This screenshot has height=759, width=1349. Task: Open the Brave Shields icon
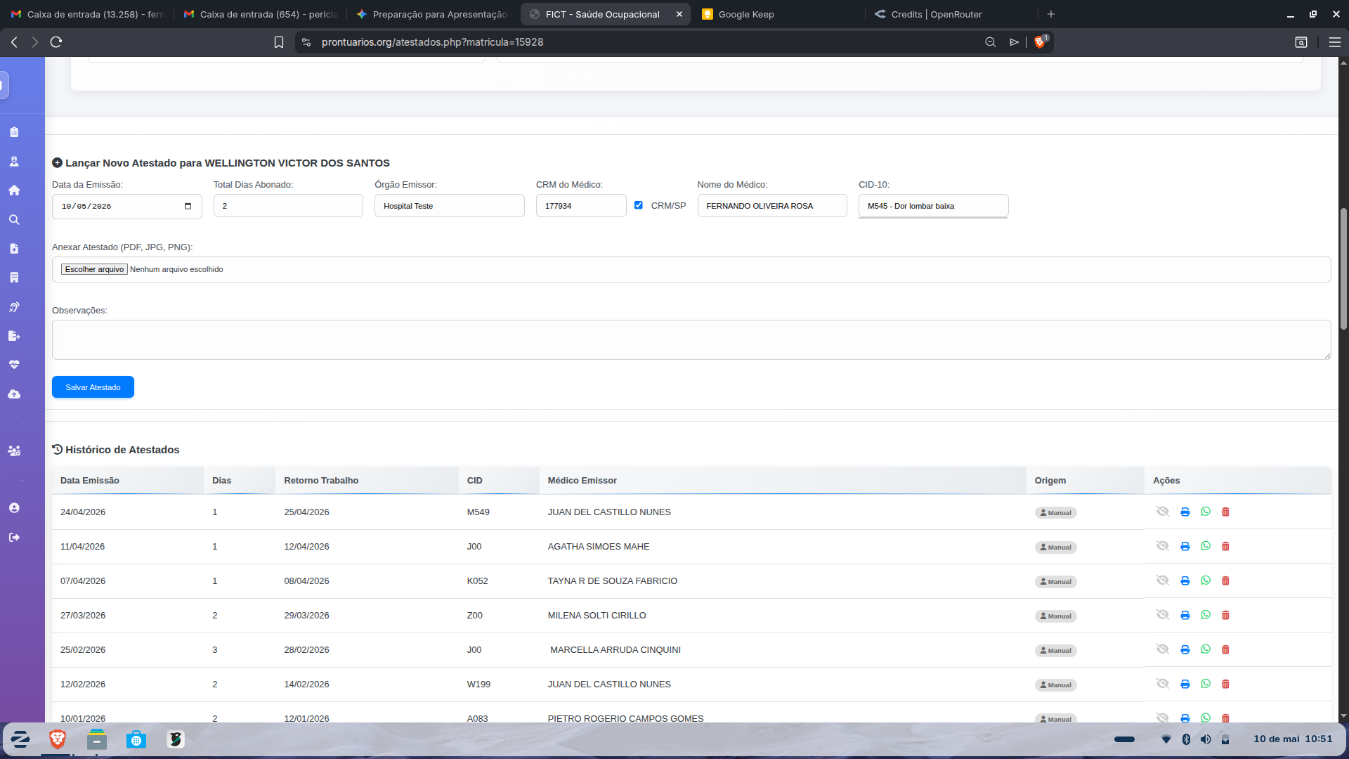[x=1041, y=42]
